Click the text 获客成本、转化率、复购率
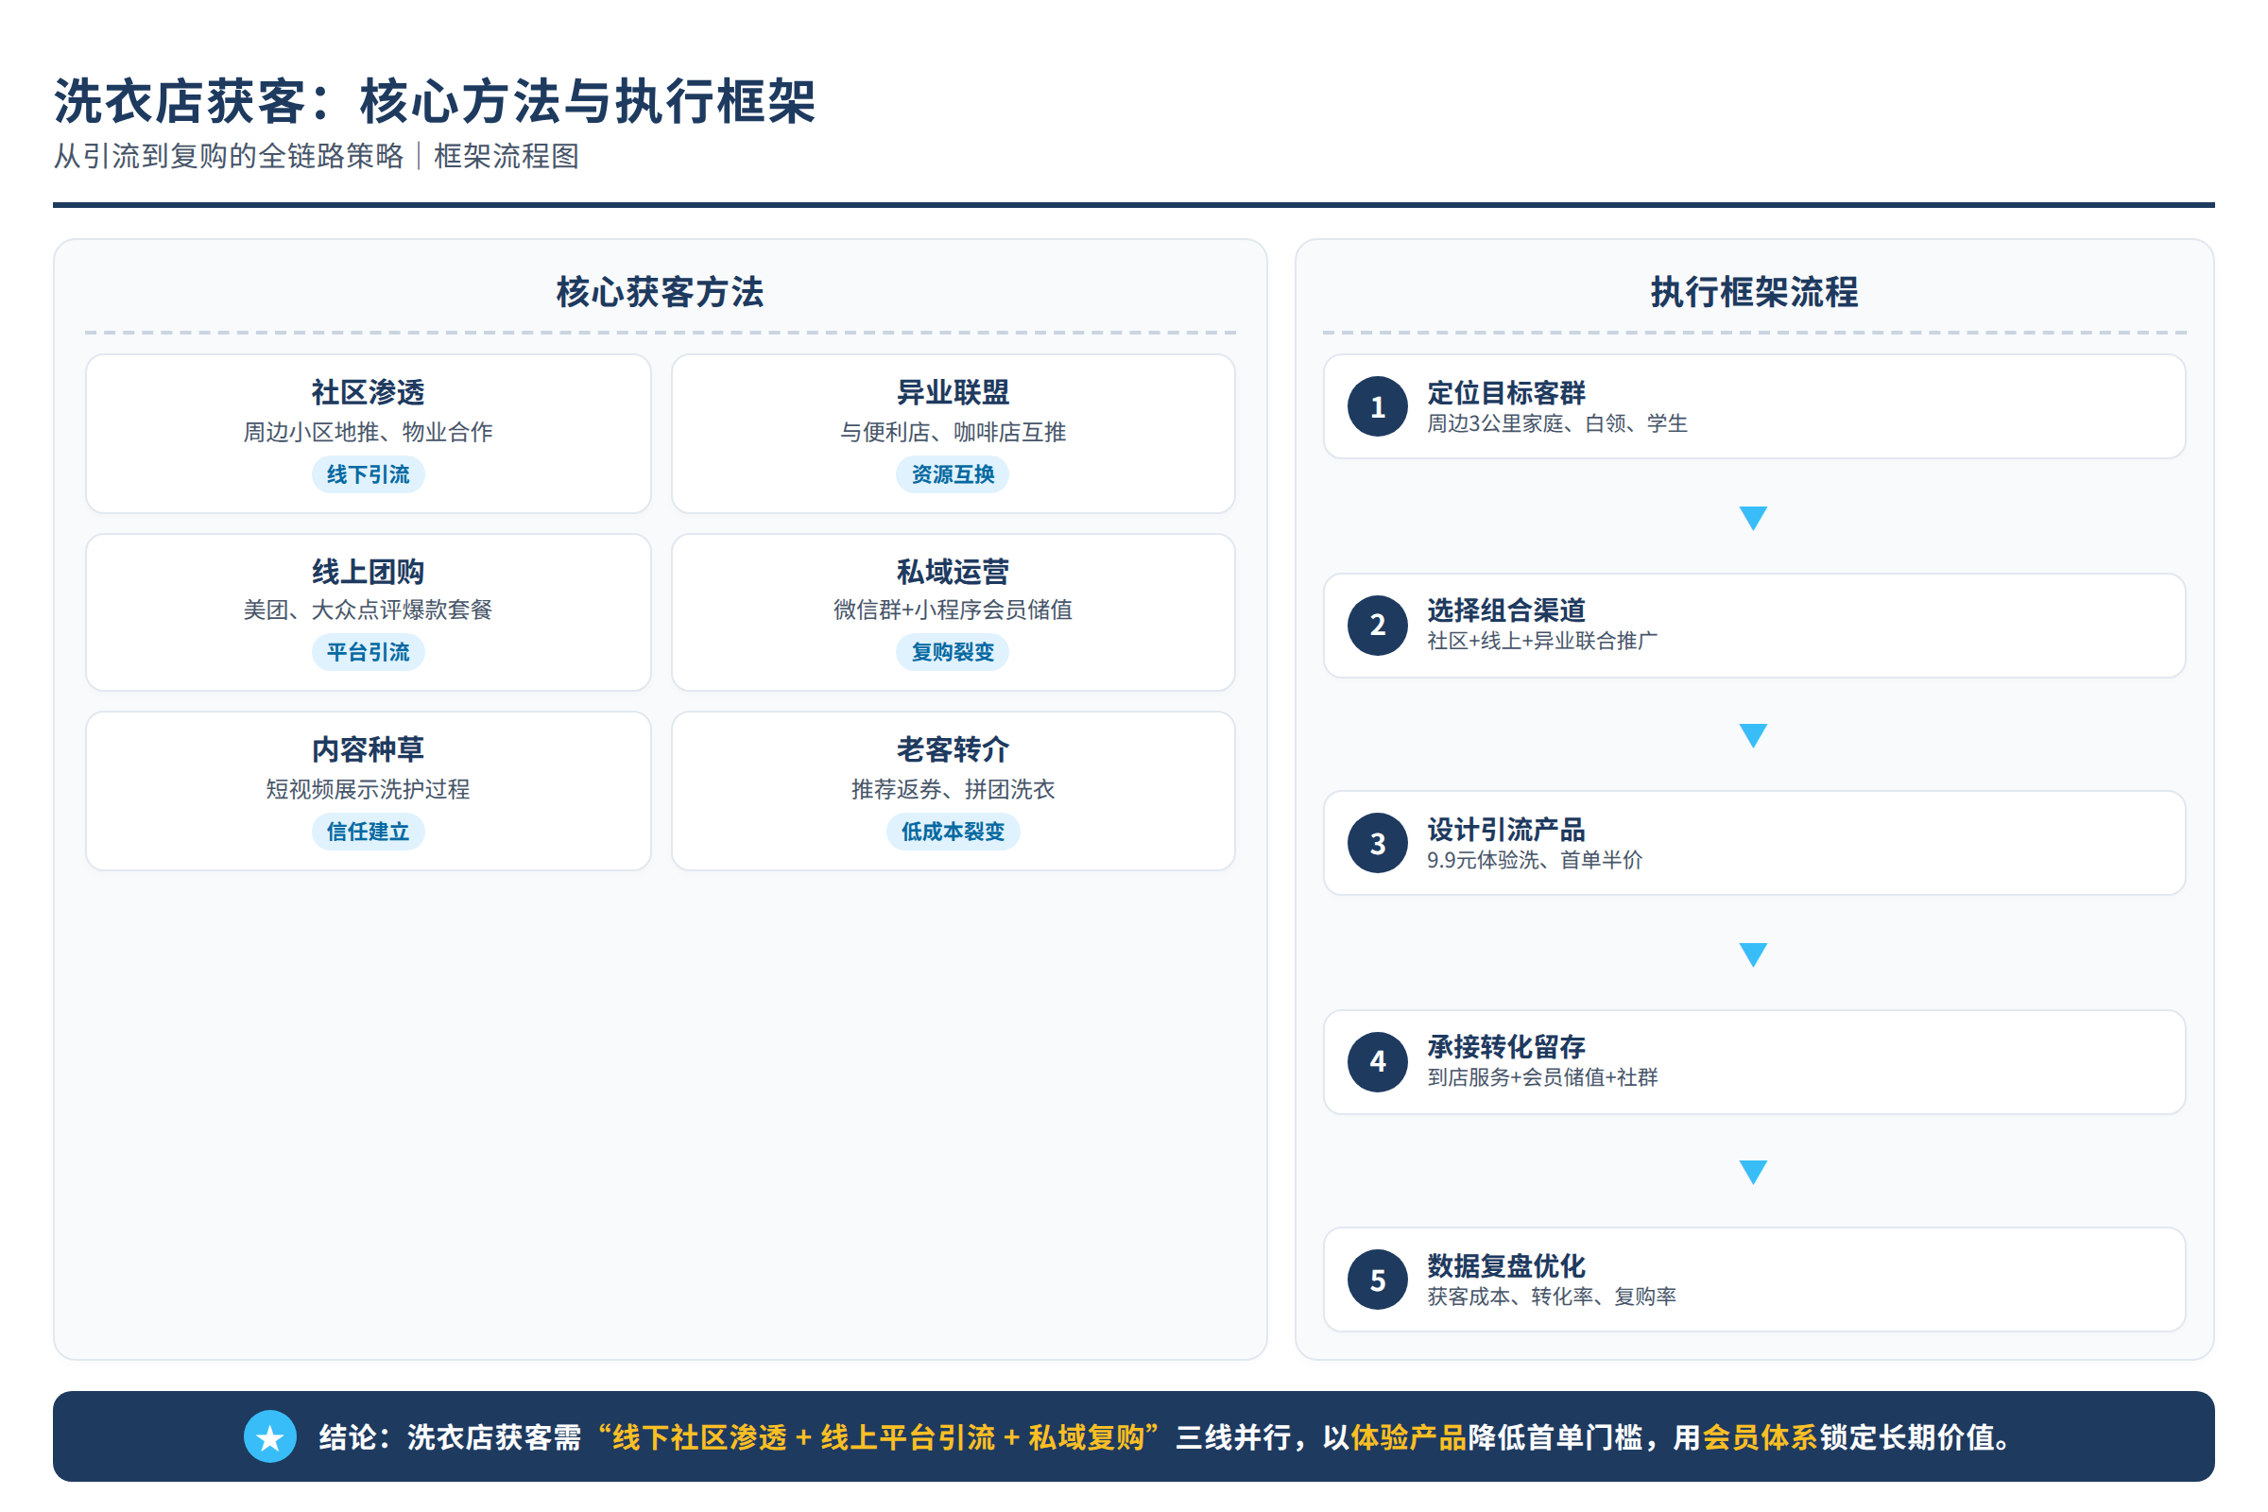The image size is (2268, 1512). (x=1552, y=1296)
